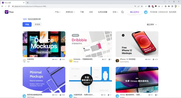The width and height of the screenshot is (181, 98).
Task: Open the 下载 navigation link
Action: tap(82, 12)
